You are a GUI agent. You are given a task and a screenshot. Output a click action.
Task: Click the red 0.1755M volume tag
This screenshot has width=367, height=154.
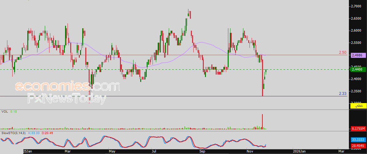coord(358,129)
